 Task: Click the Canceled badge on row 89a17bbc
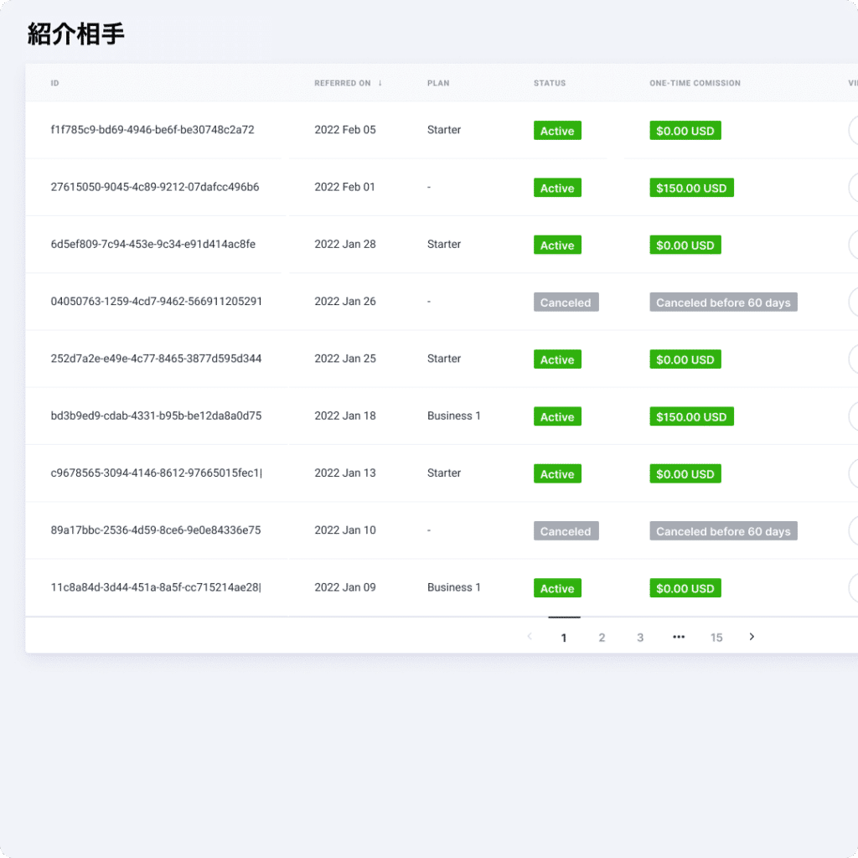coord(566,530)
